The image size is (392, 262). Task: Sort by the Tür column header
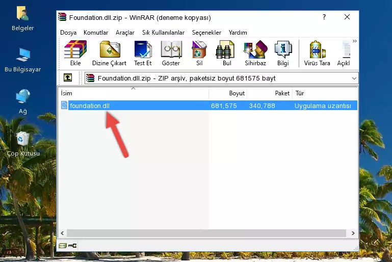pos(325,93)
